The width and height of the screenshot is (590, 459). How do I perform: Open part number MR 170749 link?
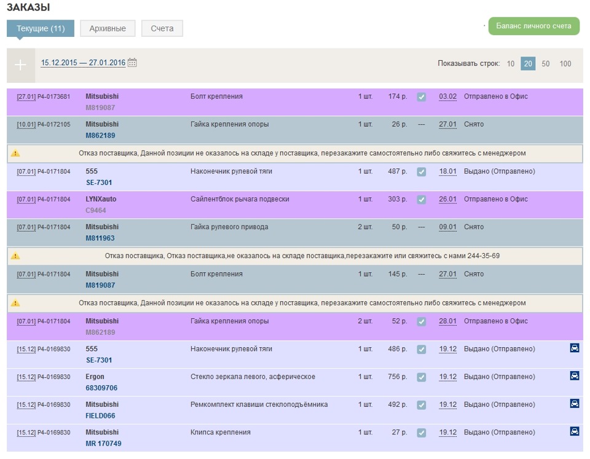103,444
